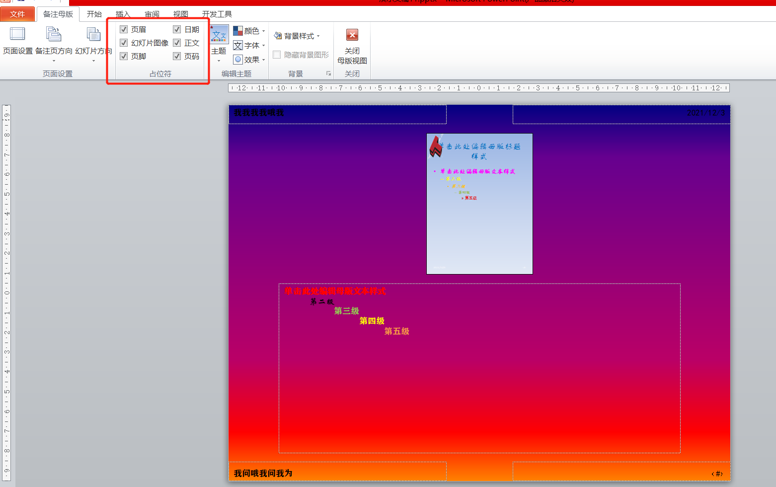This screenshot has width=776, height=487.
Task: Open the File (文件) tab
Action: click(17, 14)
